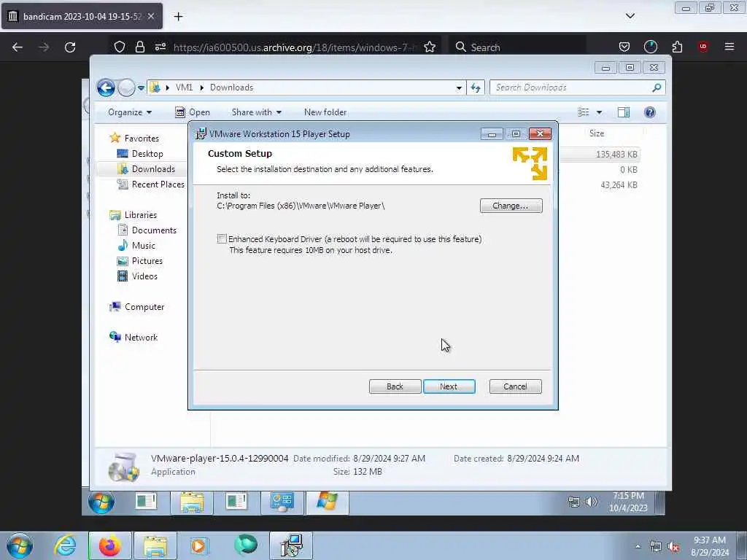Click Firefox on the host taskbar
The image size is (747, 560).
click(109, 545)
